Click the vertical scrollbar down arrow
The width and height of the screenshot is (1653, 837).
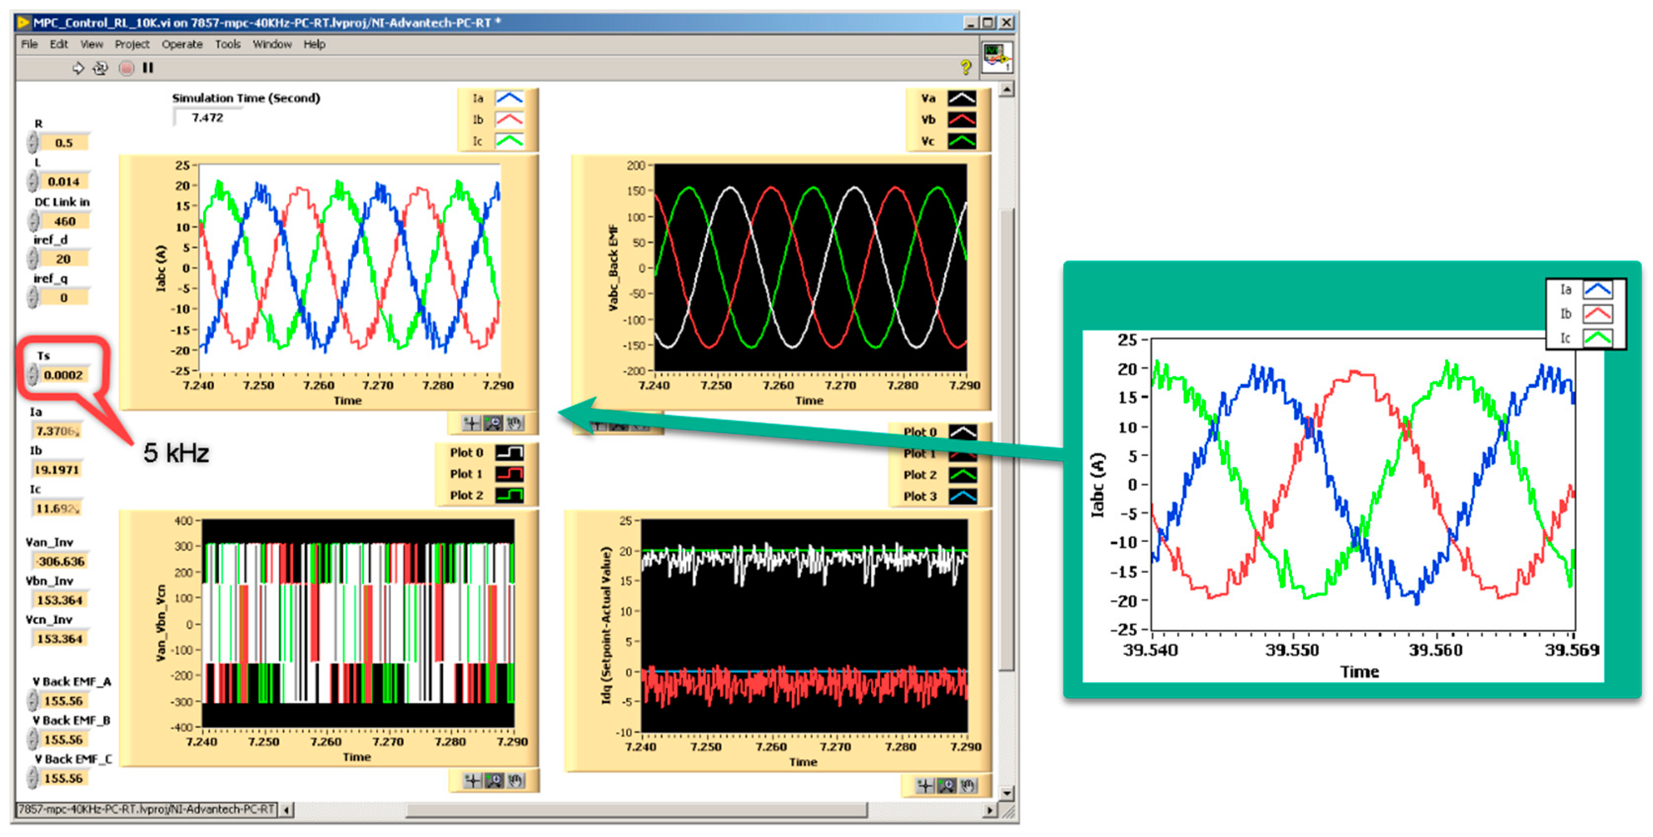click(x=1007, y=794)
